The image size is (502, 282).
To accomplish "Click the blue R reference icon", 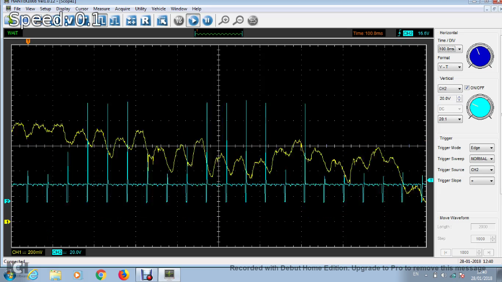I will [x=145, y=21].
